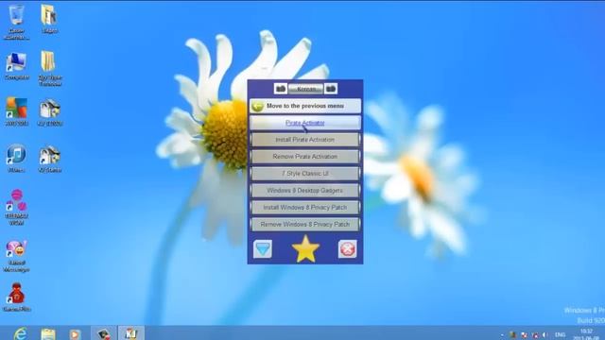This screenshot has width=605, height=340.
Task: Open the volume control tray icon
Action: [x=544, y=334]
